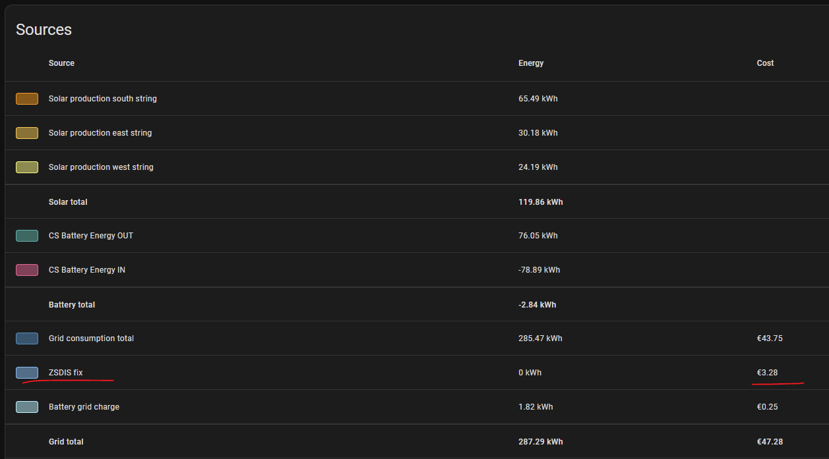This screenshot has height=459, width=829.
Task: Select the Energy column header
Action: click(x=531, y=63)
